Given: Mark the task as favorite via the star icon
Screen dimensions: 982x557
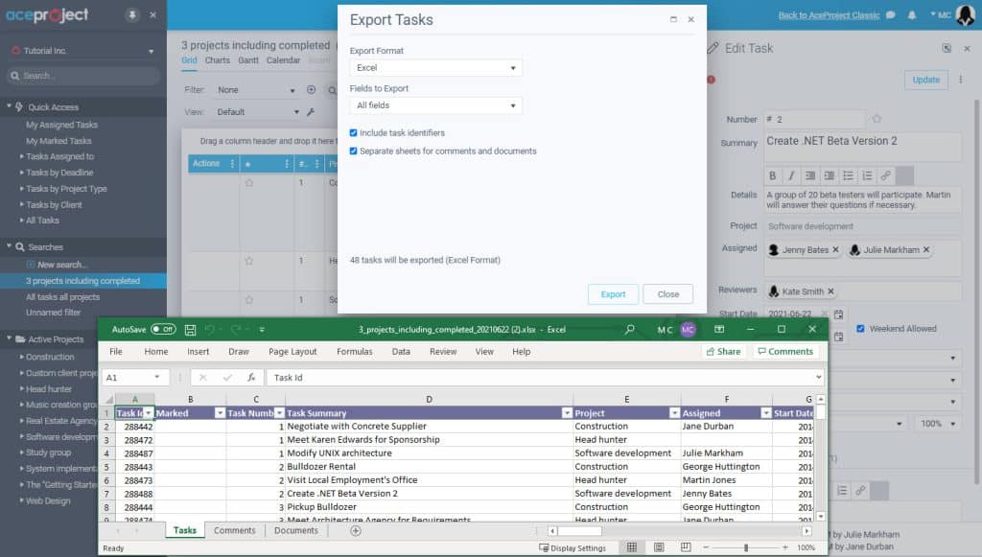Looking at the screenshot, I should pos(877,117).
